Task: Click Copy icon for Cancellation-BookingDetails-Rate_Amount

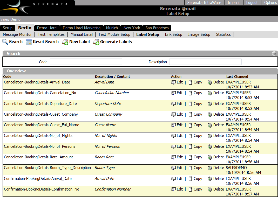Action: (191, 157)
